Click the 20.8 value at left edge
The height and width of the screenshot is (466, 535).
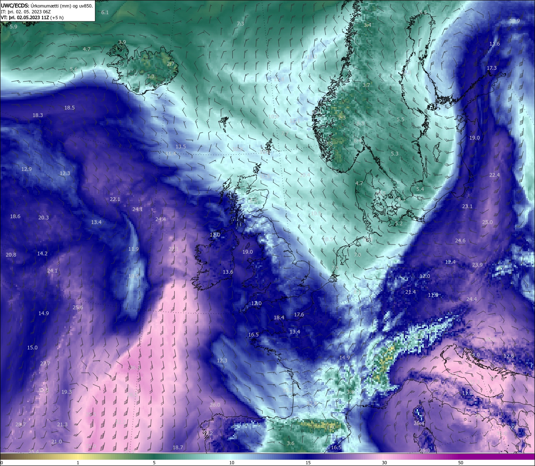11,255
